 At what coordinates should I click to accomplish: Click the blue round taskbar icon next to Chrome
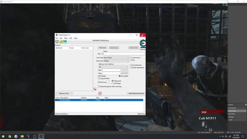click(x=16, y=136)
